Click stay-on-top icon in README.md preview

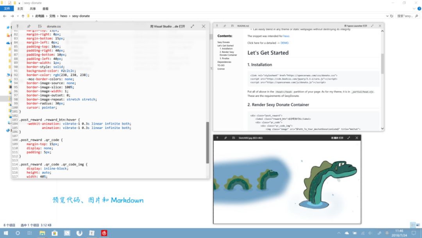click(x=217, y=26)
